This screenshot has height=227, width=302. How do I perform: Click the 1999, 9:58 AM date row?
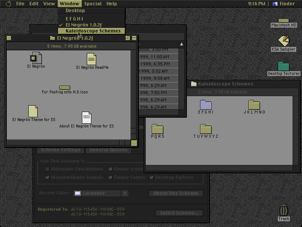(x=159, y=78)
